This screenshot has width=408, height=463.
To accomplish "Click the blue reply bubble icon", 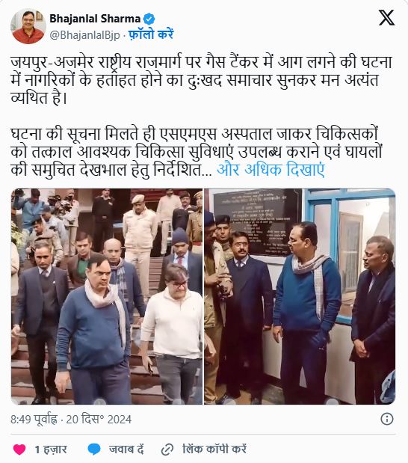I will tap(94, 450).
